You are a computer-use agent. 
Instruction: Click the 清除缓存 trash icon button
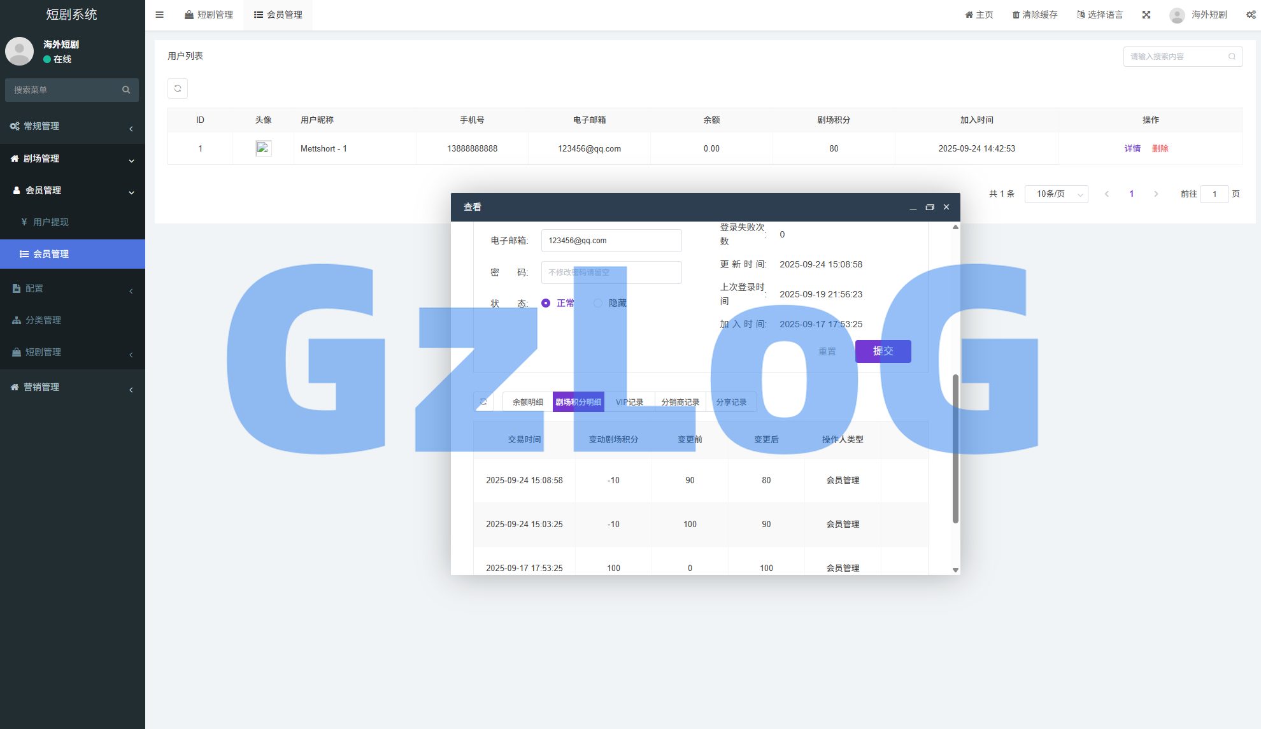point(1035,15)
